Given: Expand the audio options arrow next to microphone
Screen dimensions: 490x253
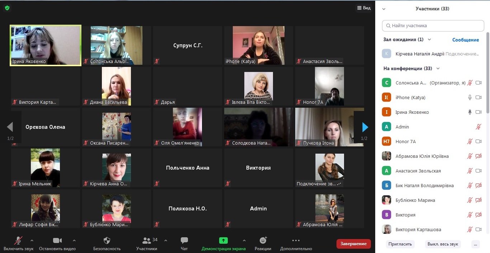Looking at the screenshot, I should tap(32, 240).
